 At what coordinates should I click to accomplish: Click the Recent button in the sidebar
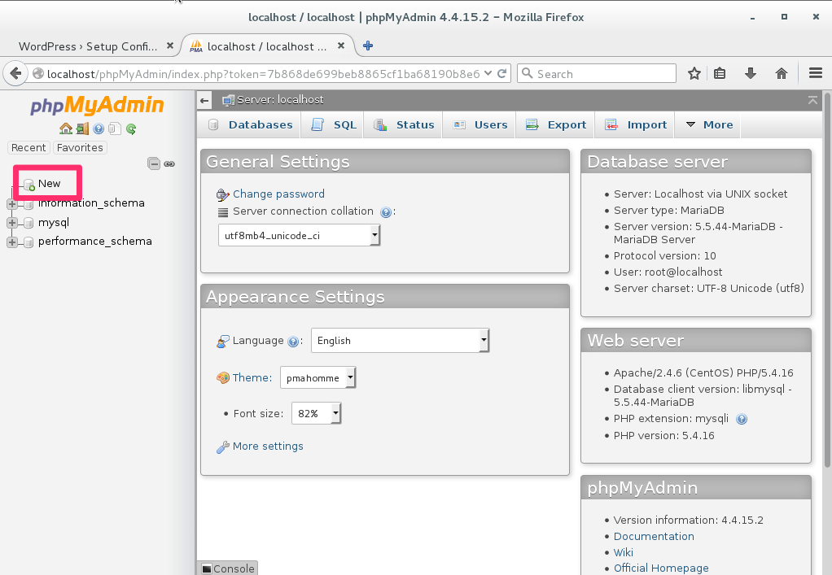(x=28, y=147)
